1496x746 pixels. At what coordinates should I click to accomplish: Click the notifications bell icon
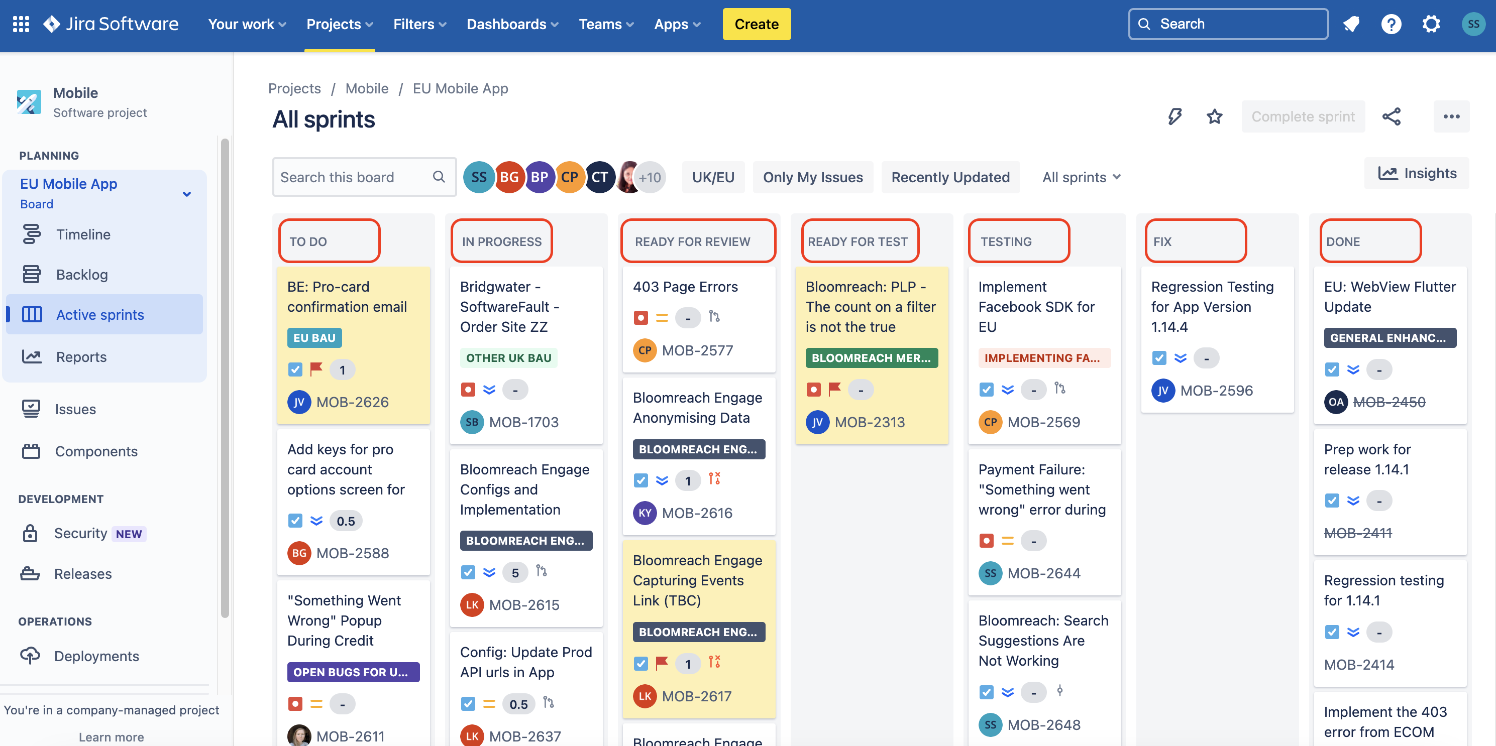point(1351,24)
